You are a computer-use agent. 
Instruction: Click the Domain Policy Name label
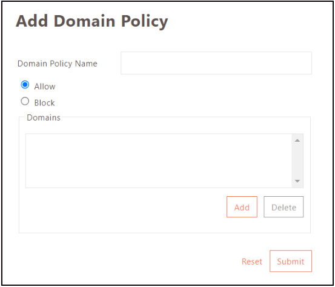[58, 64]
